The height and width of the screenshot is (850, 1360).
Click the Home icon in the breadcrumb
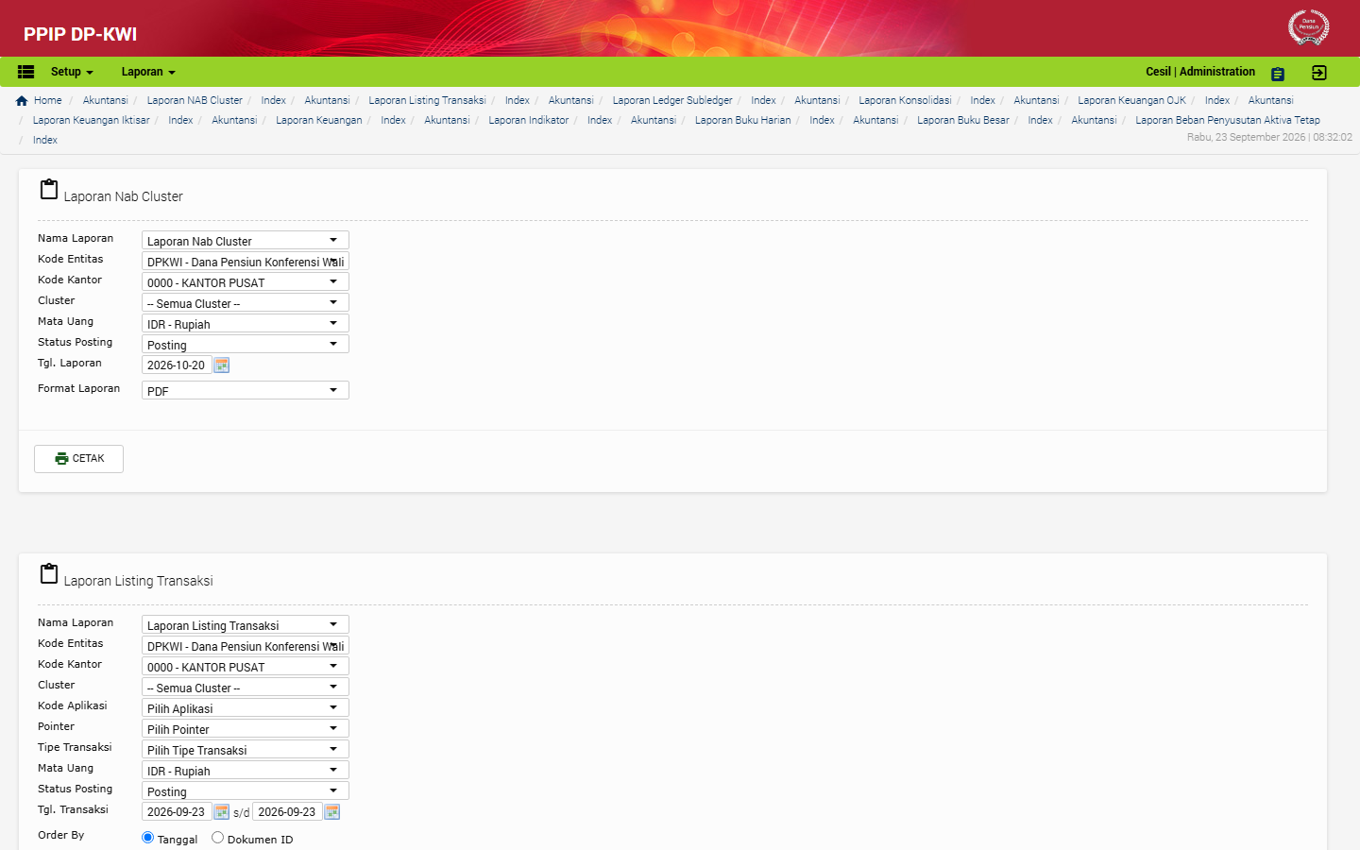coord(22,101)
